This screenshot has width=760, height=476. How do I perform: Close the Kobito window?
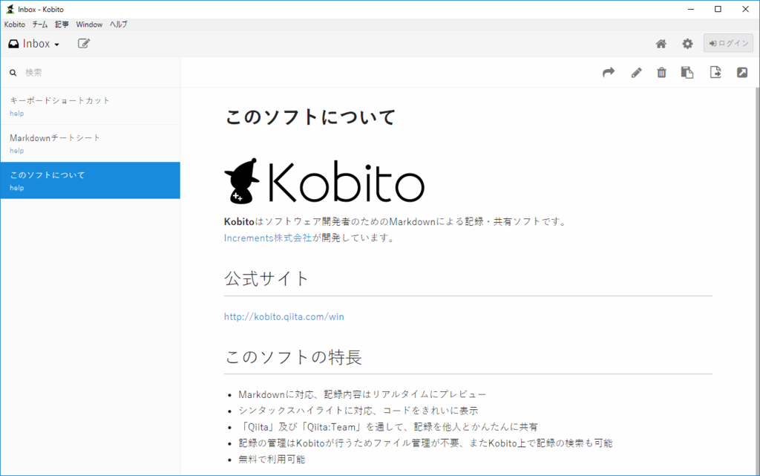(x=745, y=9)
